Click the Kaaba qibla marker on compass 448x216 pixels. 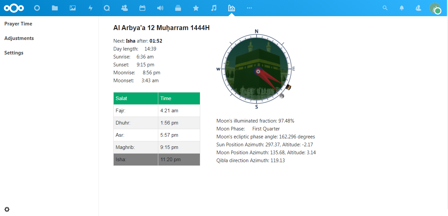click(x=289, y=87)
